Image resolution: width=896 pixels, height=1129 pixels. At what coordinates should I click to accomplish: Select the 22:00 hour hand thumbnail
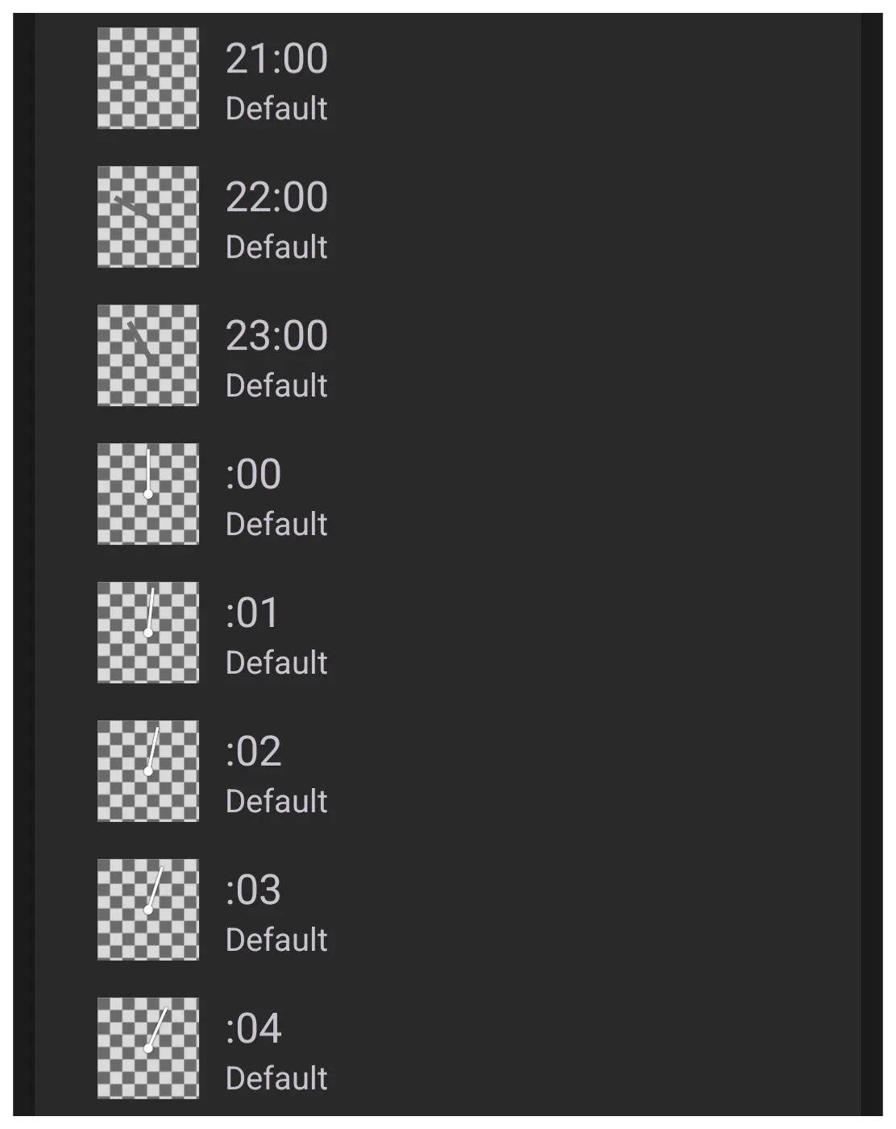148,217
